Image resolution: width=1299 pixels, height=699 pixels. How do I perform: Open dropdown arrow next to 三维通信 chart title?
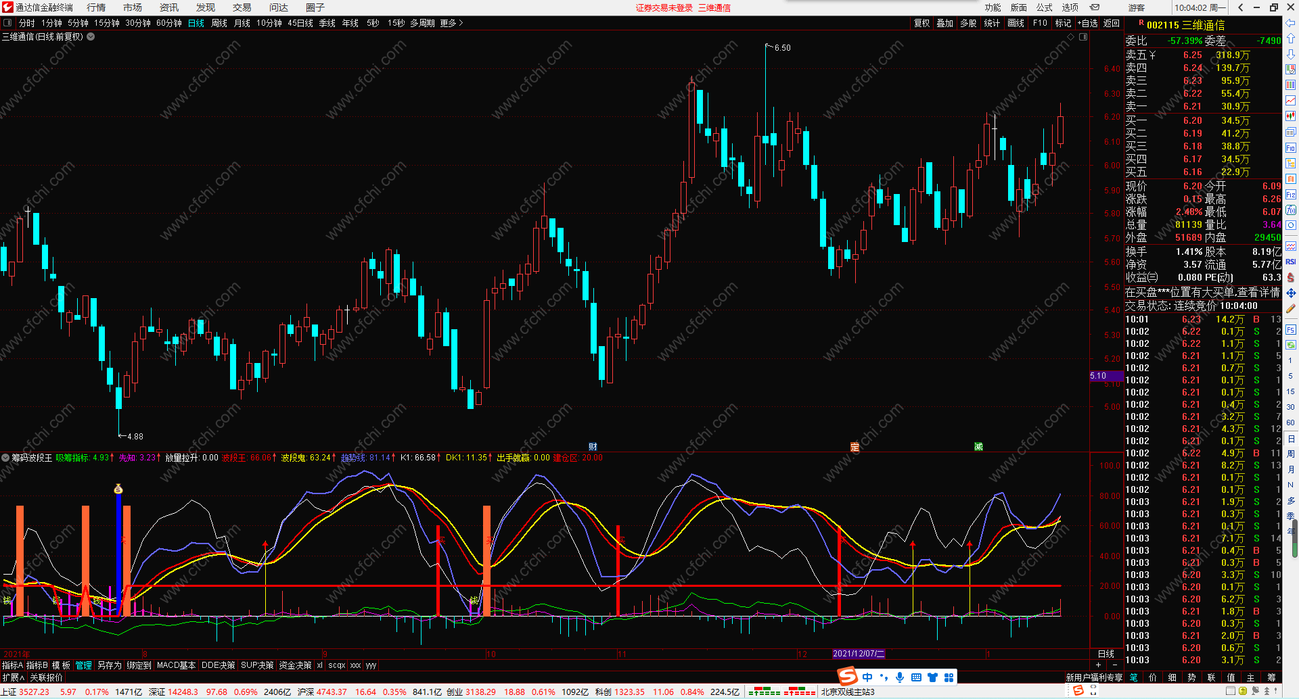click(91, 37)
